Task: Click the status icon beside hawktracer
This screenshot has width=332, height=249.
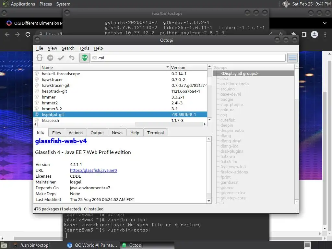Action: tap(37, 79)
